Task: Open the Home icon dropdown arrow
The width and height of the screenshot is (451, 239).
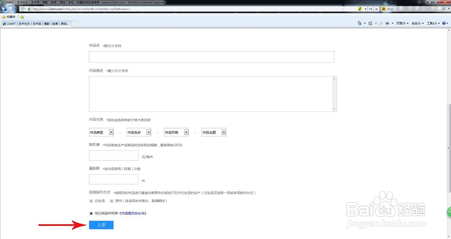Action: (x=365, y=23)
